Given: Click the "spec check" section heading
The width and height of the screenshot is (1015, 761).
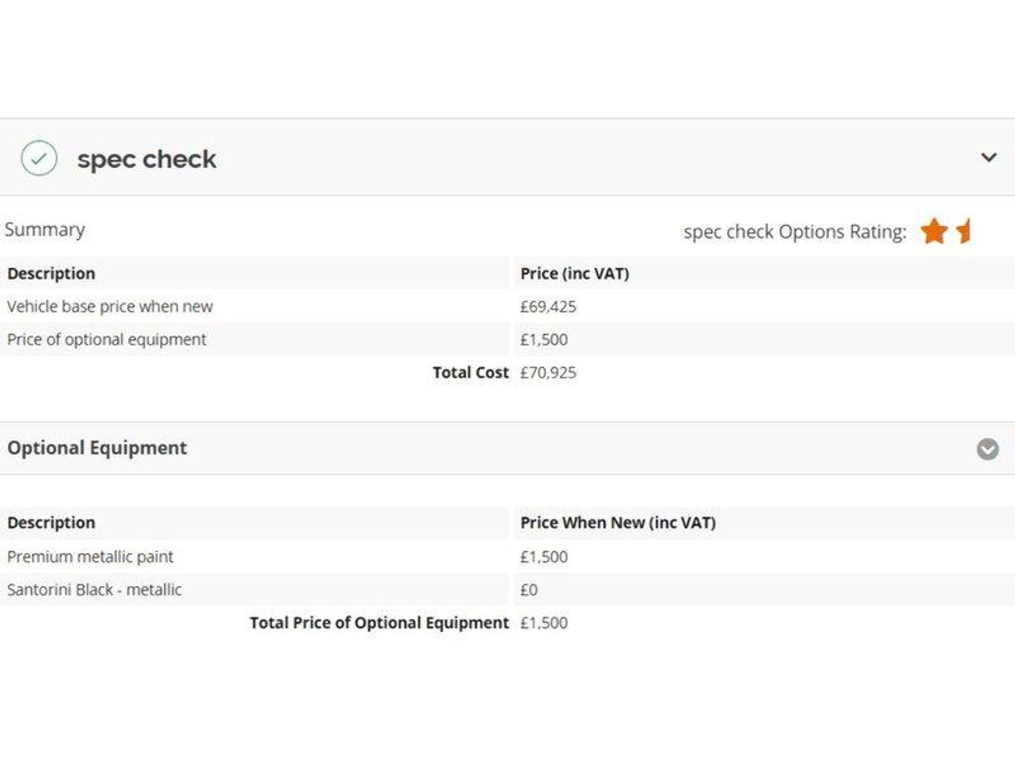Looking at the screenshot, I should click(147, 159).
